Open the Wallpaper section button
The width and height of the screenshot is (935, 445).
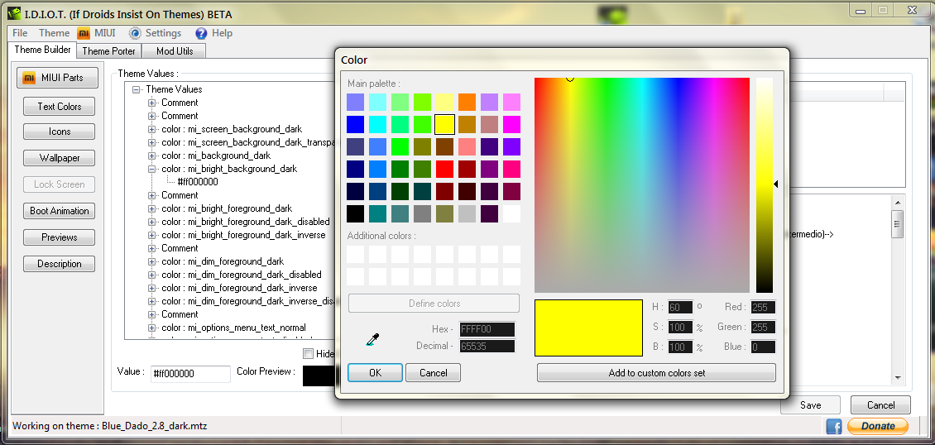[59, 158]
